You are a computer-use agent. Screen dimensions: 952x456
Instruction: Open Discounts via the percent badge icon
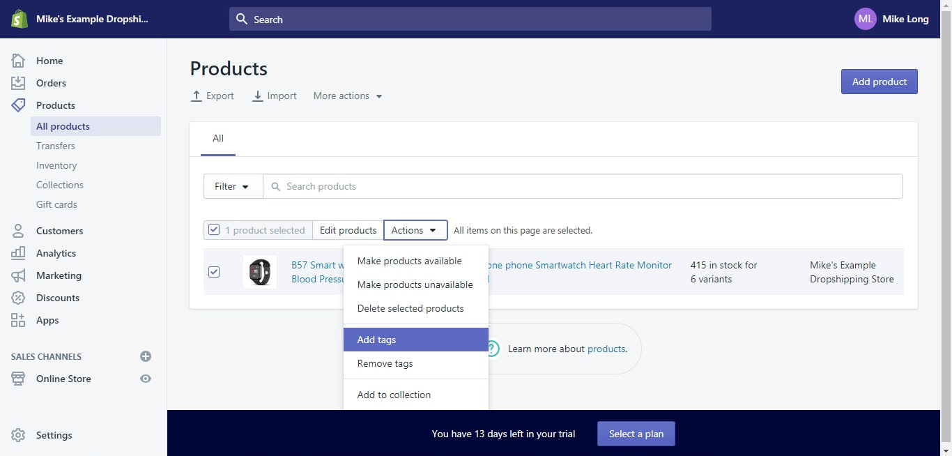point(18,298)
